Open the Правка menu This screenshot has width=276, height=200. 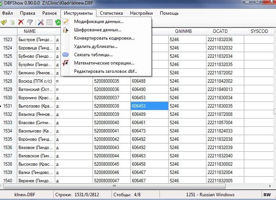[28, 13]
